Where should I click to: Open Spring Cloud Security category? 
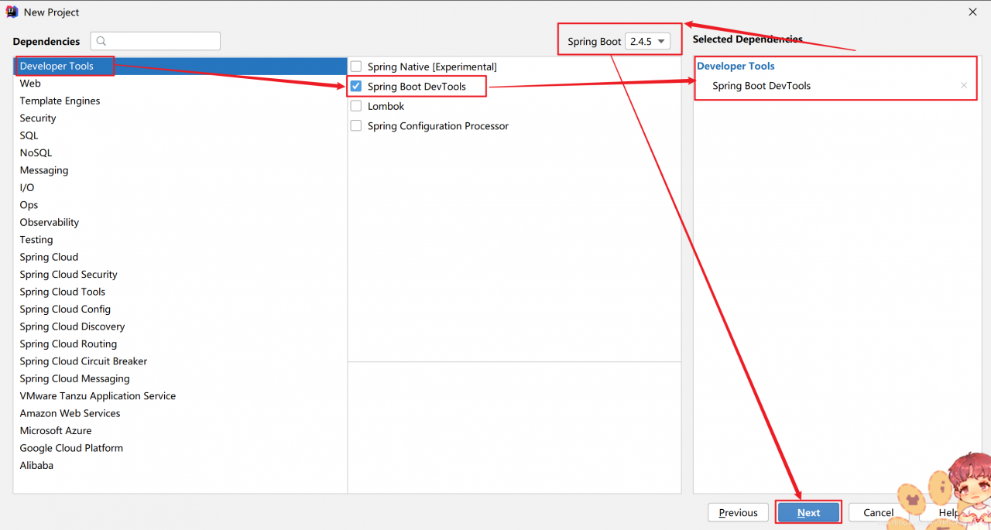coord(180,275)
